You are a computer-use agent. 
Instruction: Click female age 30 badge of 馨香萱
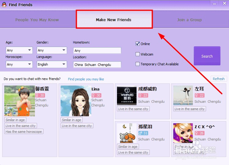coord(40,95)
